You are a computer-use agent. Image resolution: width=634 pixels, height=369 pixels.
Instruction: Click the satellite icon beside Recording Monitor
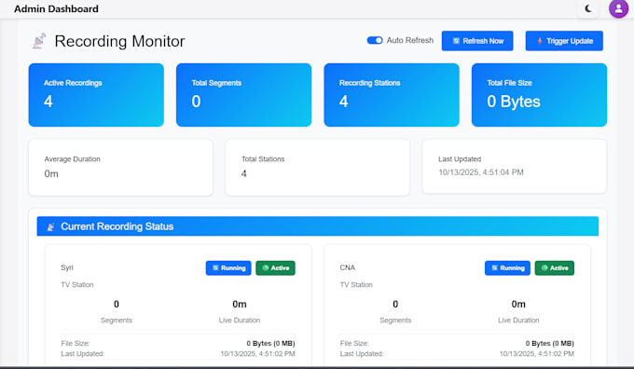pyautogui.click(x=39, y=41)
